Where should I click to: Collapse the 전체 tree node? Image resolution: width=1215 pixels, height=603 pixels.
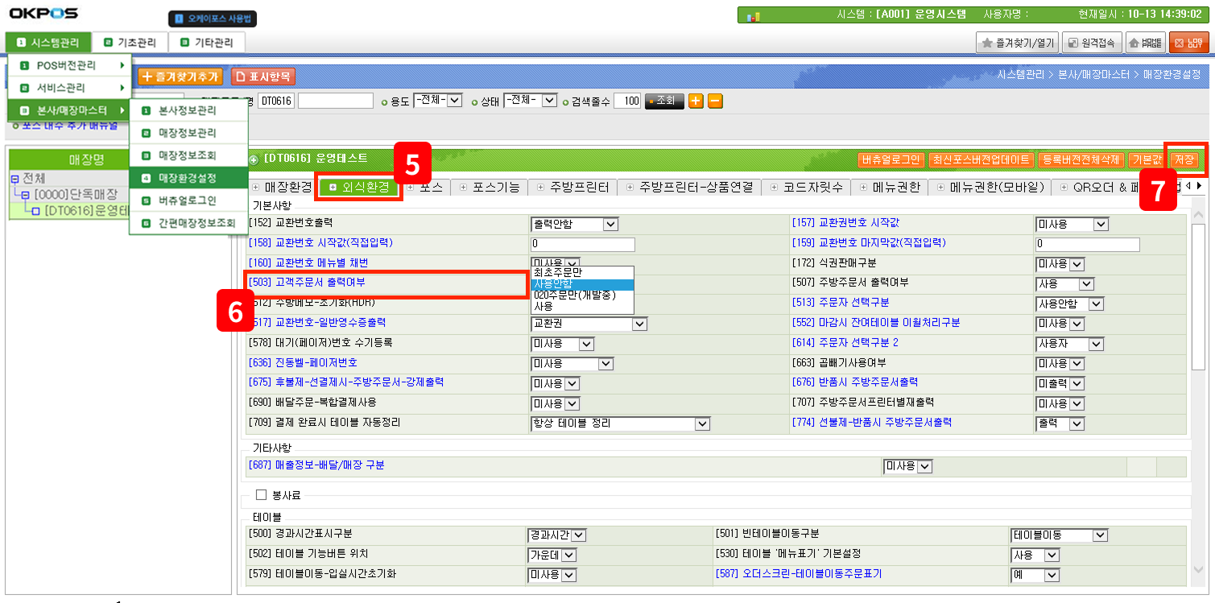[14, 178]
